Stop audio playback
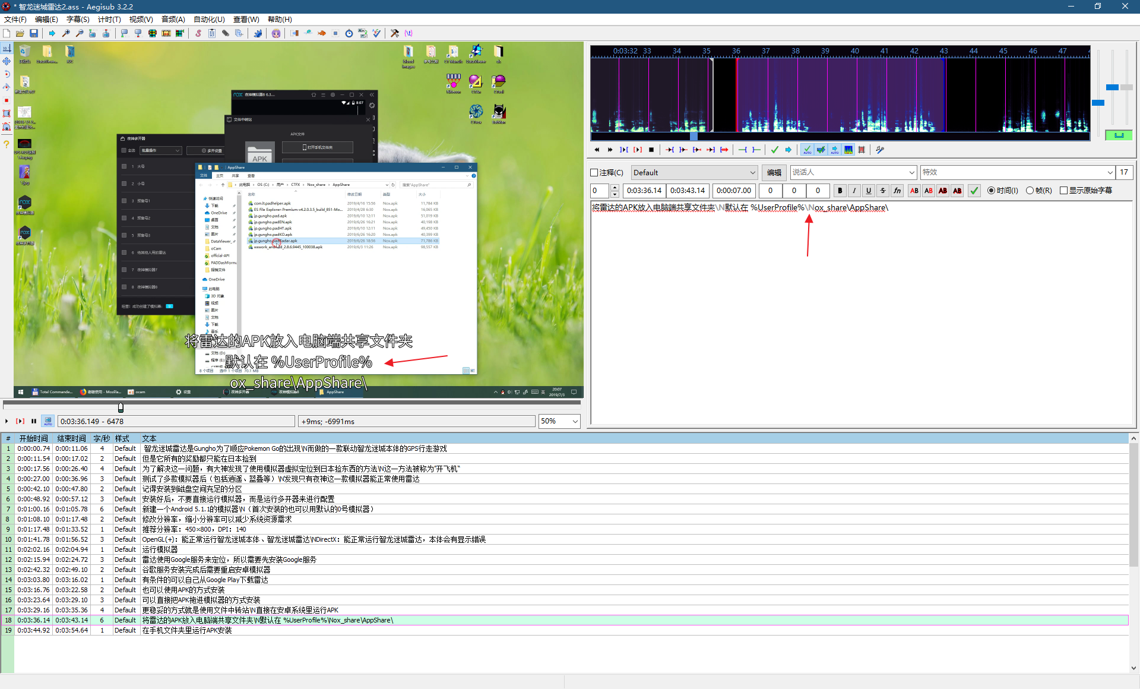Image resolution: width=1140 pixels, height=689 pixels. pos(651,150)
